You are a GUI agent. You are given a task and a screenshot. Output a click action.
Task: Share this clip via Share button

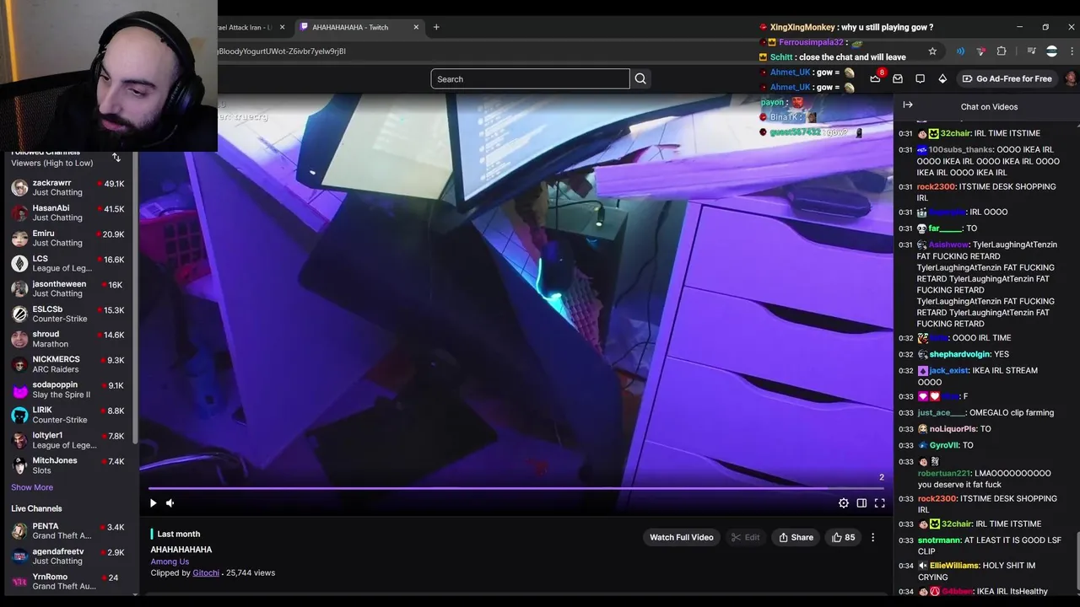pos(796,537)
